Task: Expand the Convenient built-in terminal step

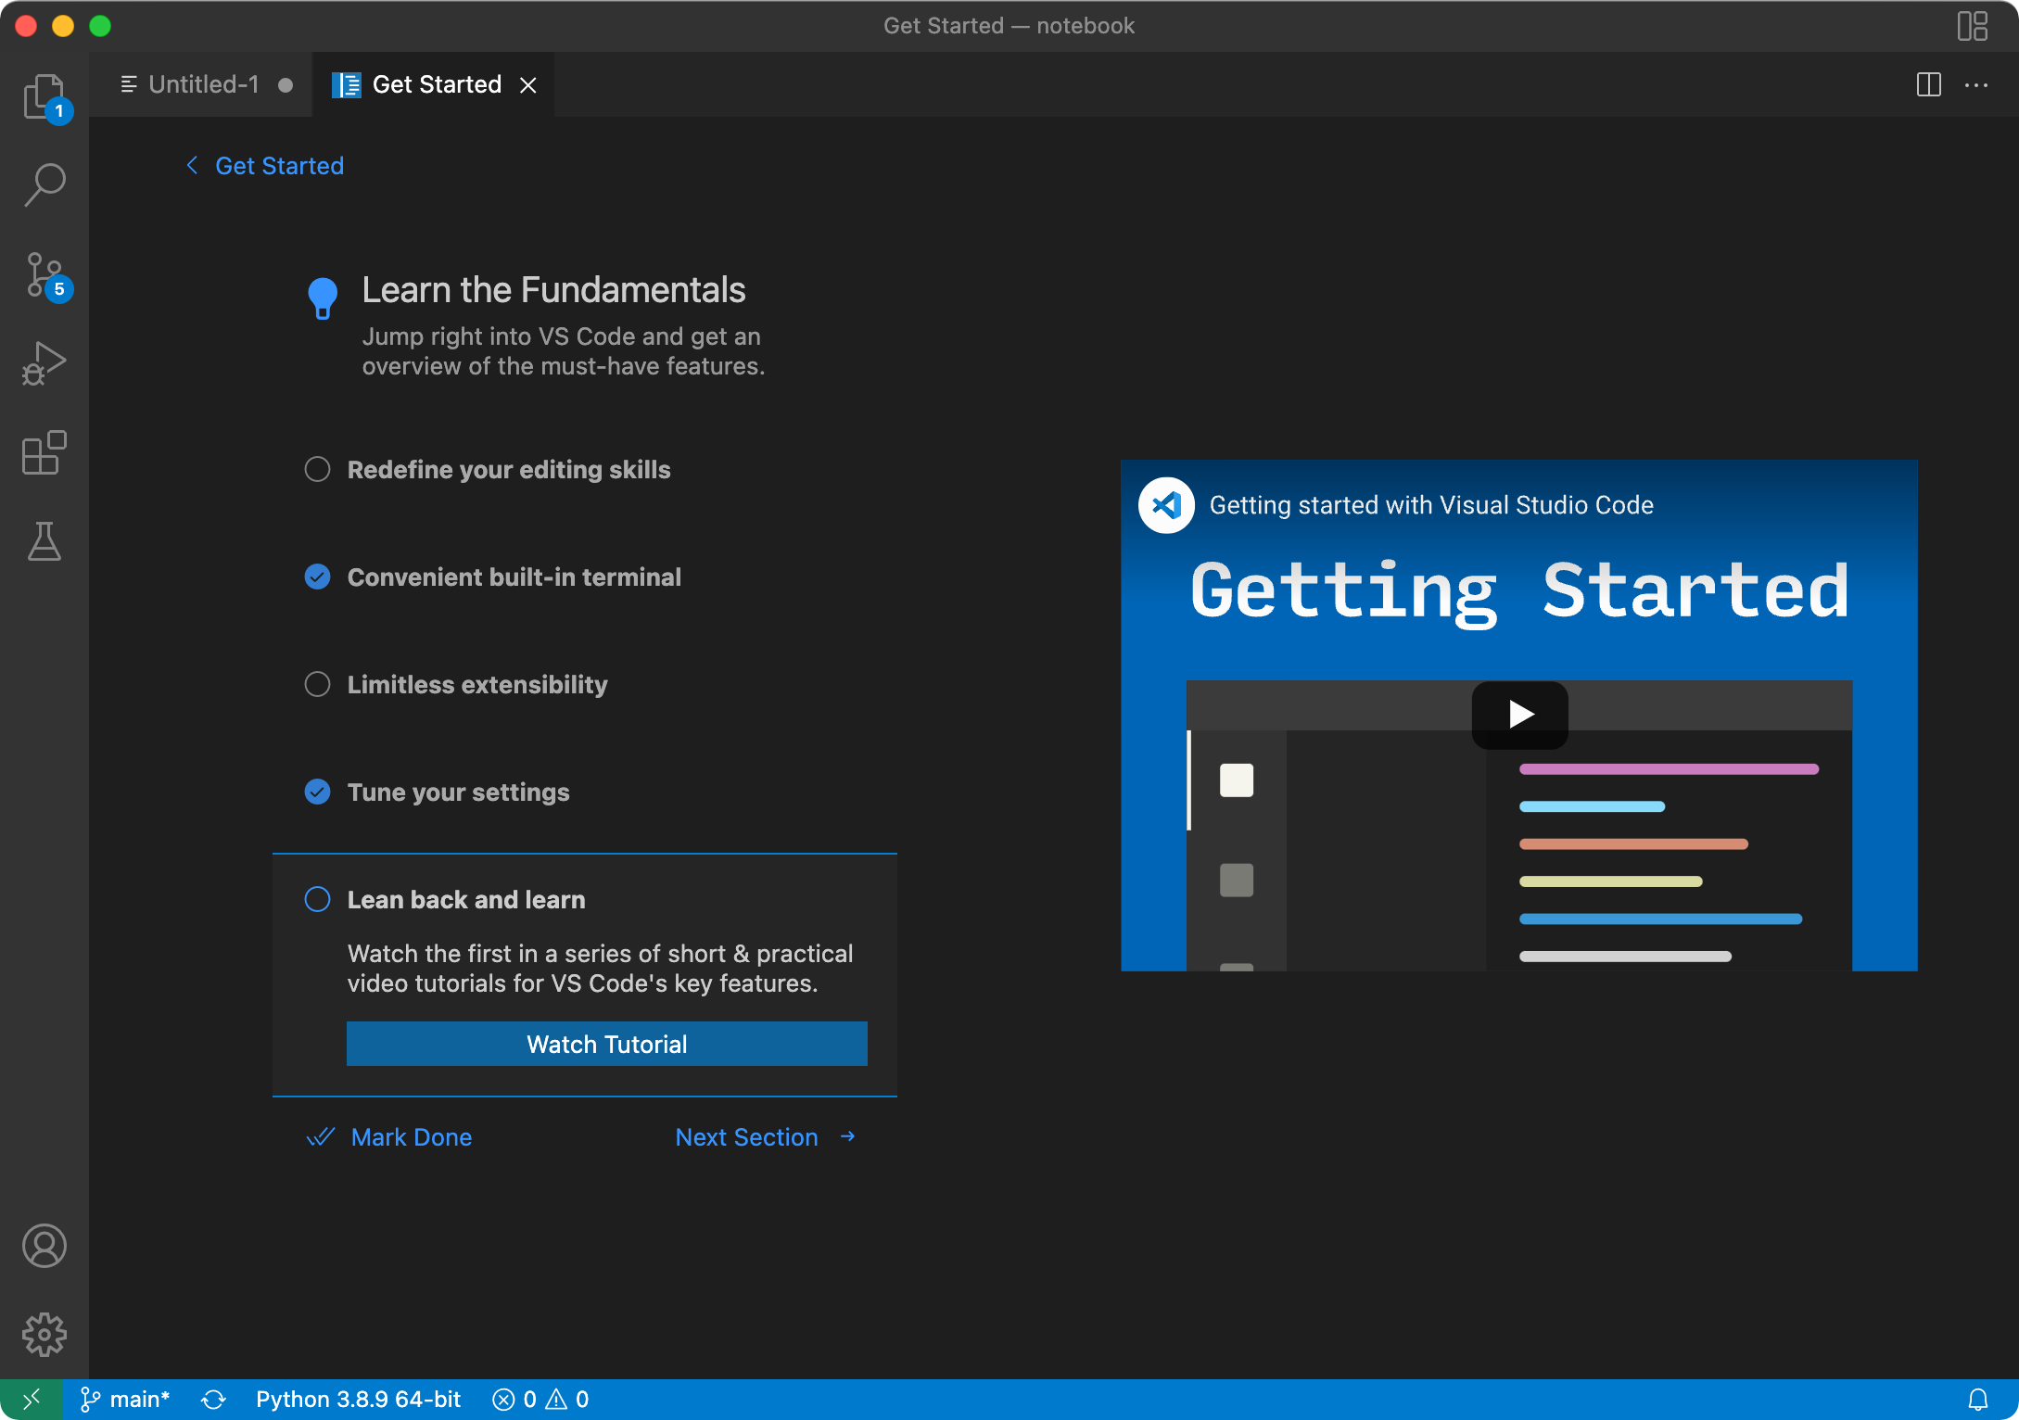Action: point(514,577)
